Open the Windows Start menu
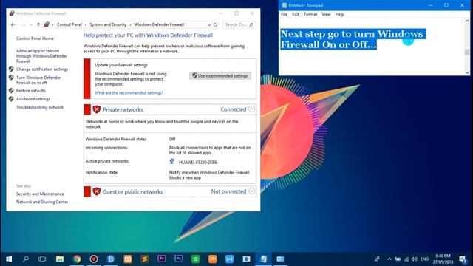The image size is (473, 266). (x=9, y=259)
